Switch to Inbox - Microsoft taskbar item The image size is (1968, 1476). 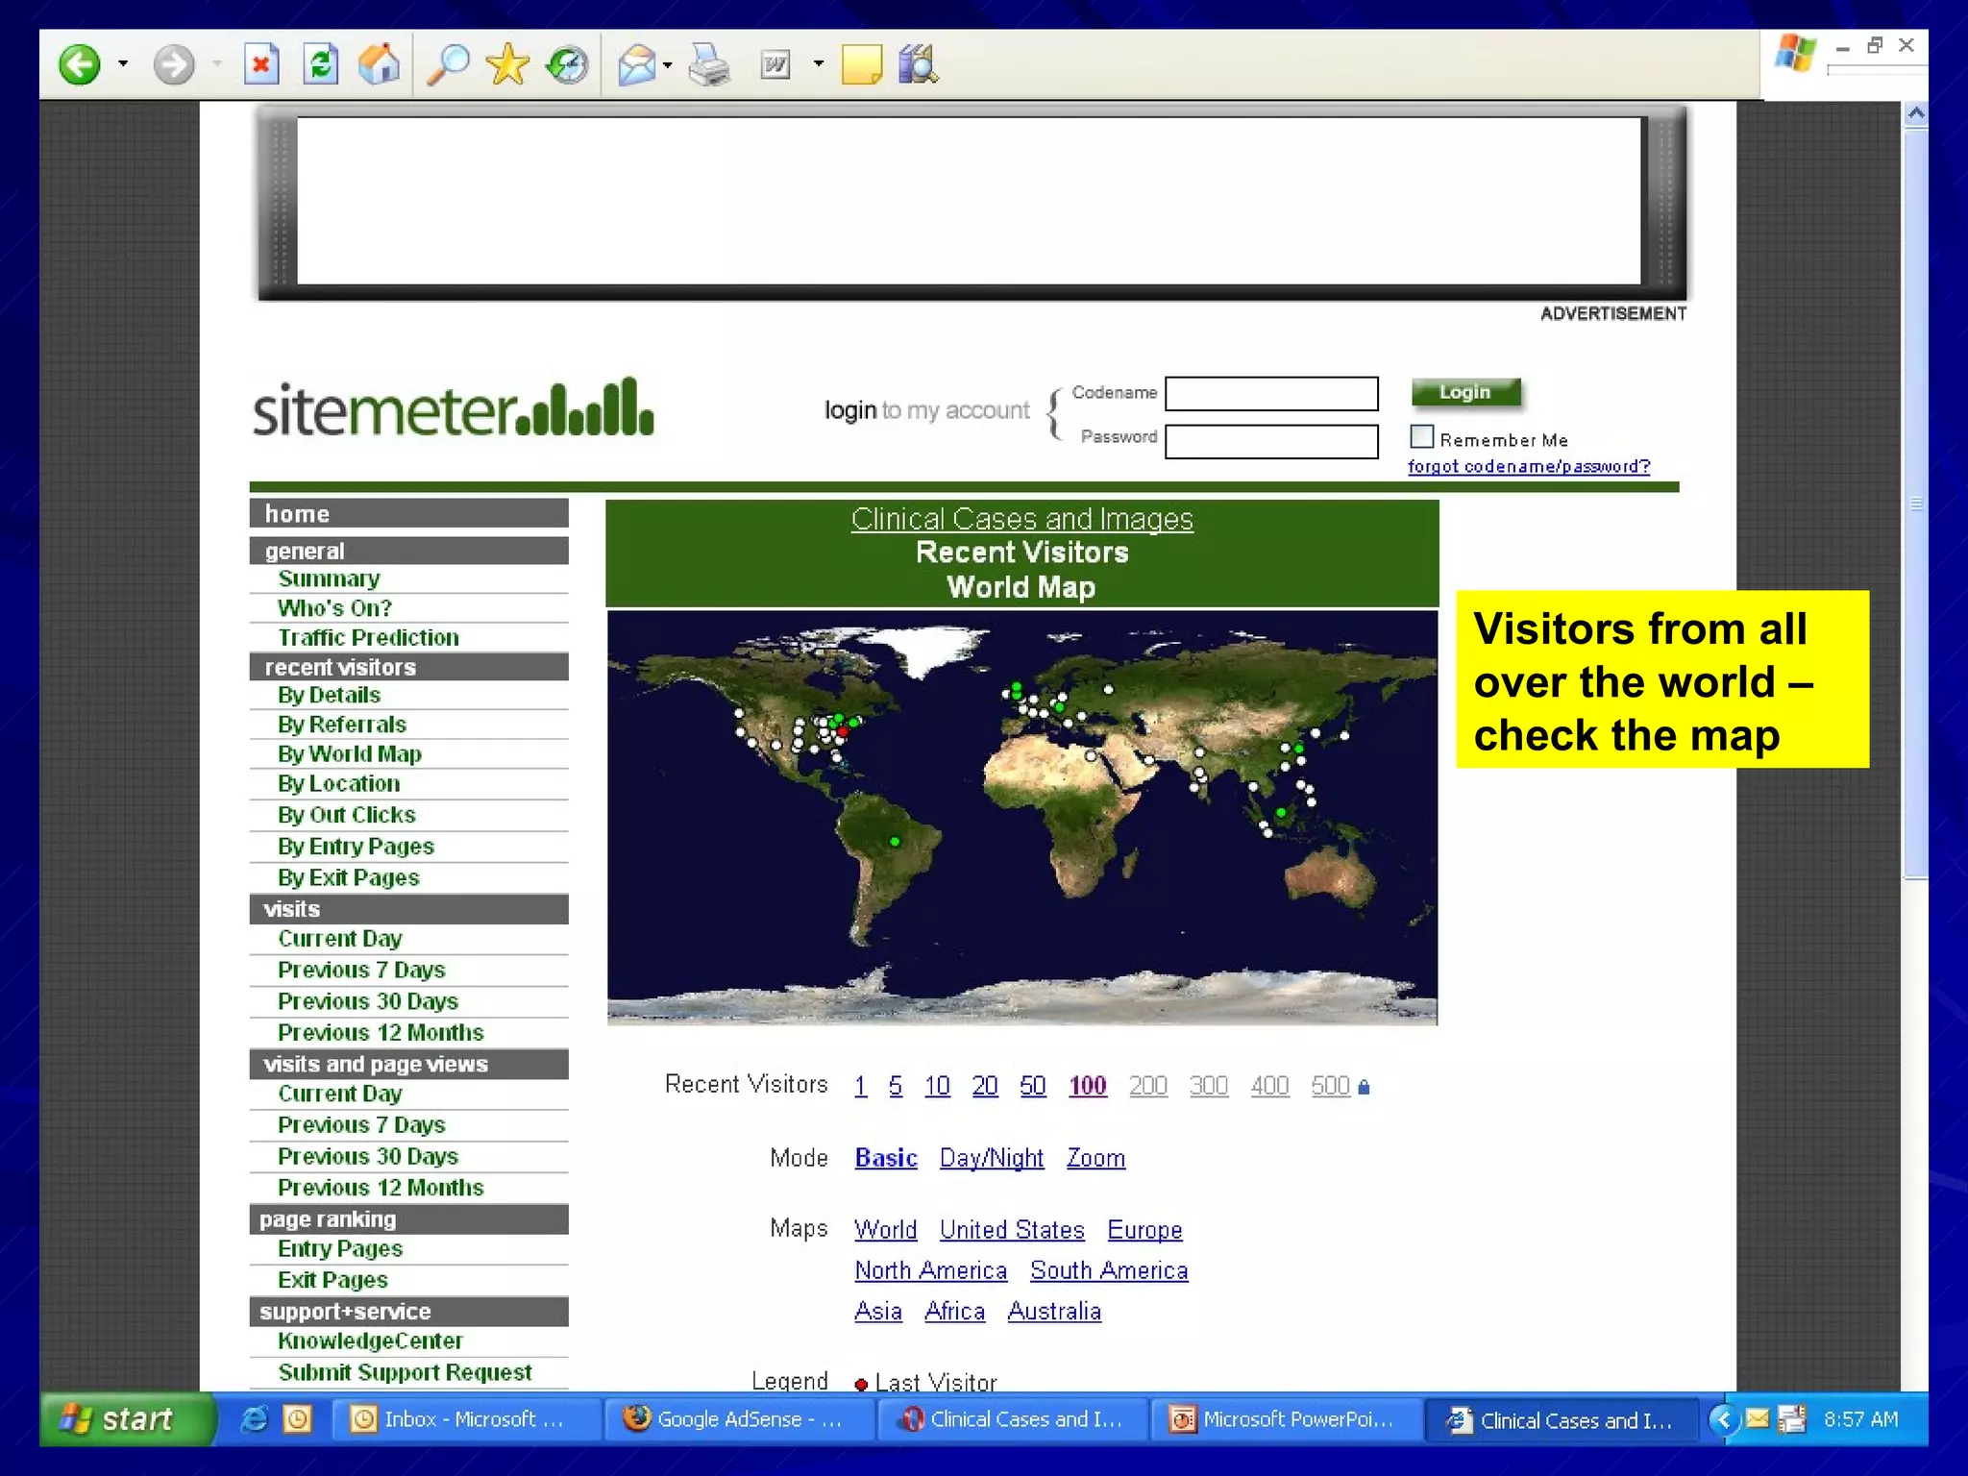(x=466, y=1419)
